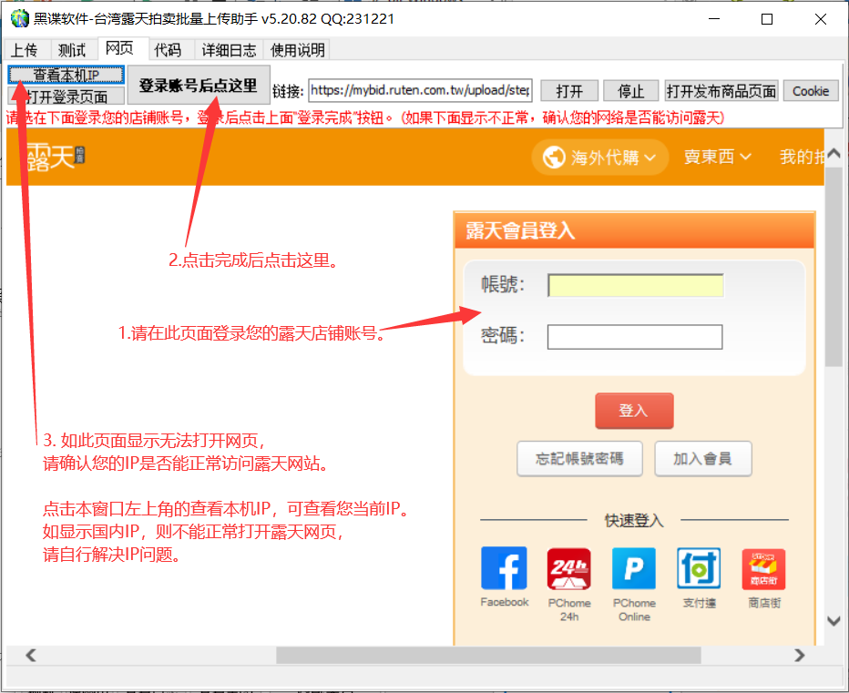The image size is (849, 693).
Task: Open the 详细日志 tab
Action: pyautogui.click(x=229, y=50)
